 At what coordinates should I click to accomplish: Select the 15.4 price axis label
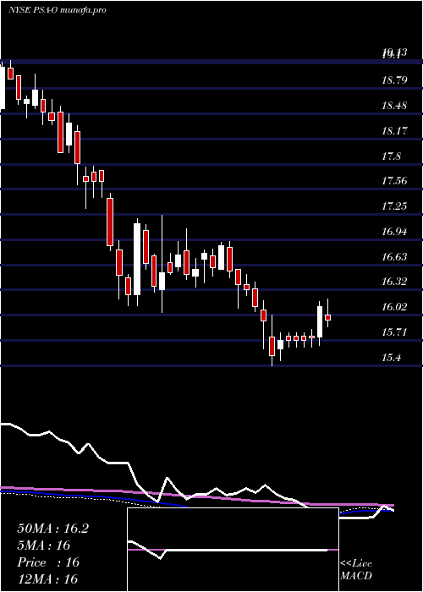[391, 357]
